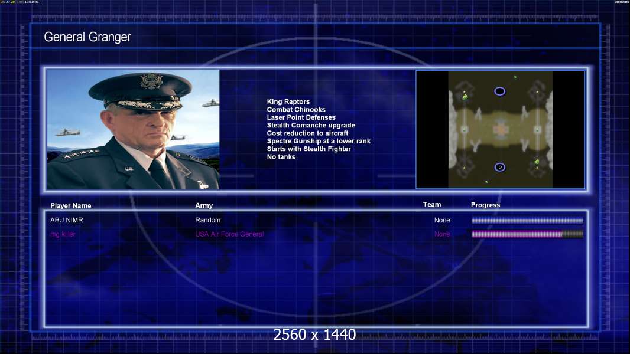Select player ABU NIMR
The image size is (630, 354).
(x=67, y=220)
